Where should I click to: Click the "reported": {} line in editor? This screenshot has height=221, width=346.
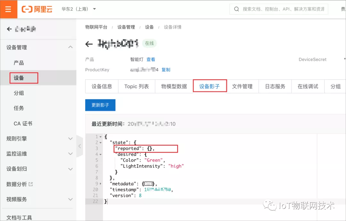click(135, 148)
